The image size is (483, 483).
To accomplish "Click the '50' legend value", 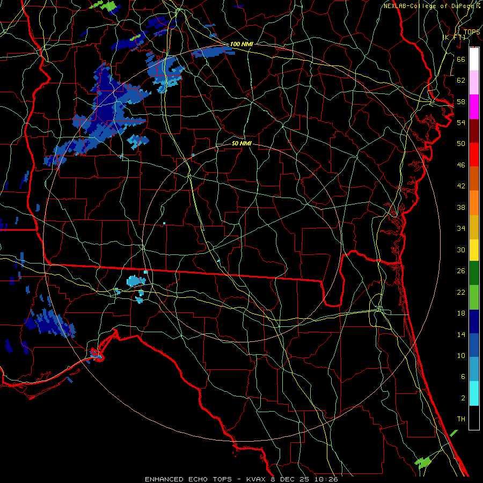I will 461,143.
